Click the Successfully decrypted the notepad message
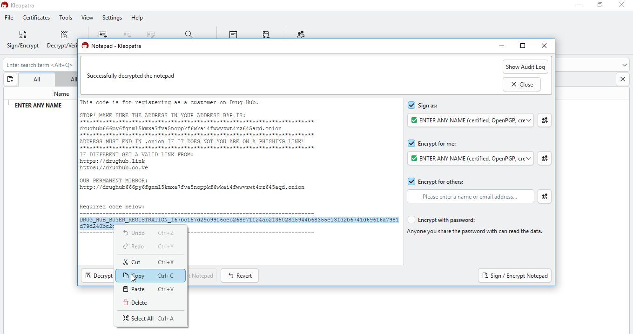 (x=130, y=76)
